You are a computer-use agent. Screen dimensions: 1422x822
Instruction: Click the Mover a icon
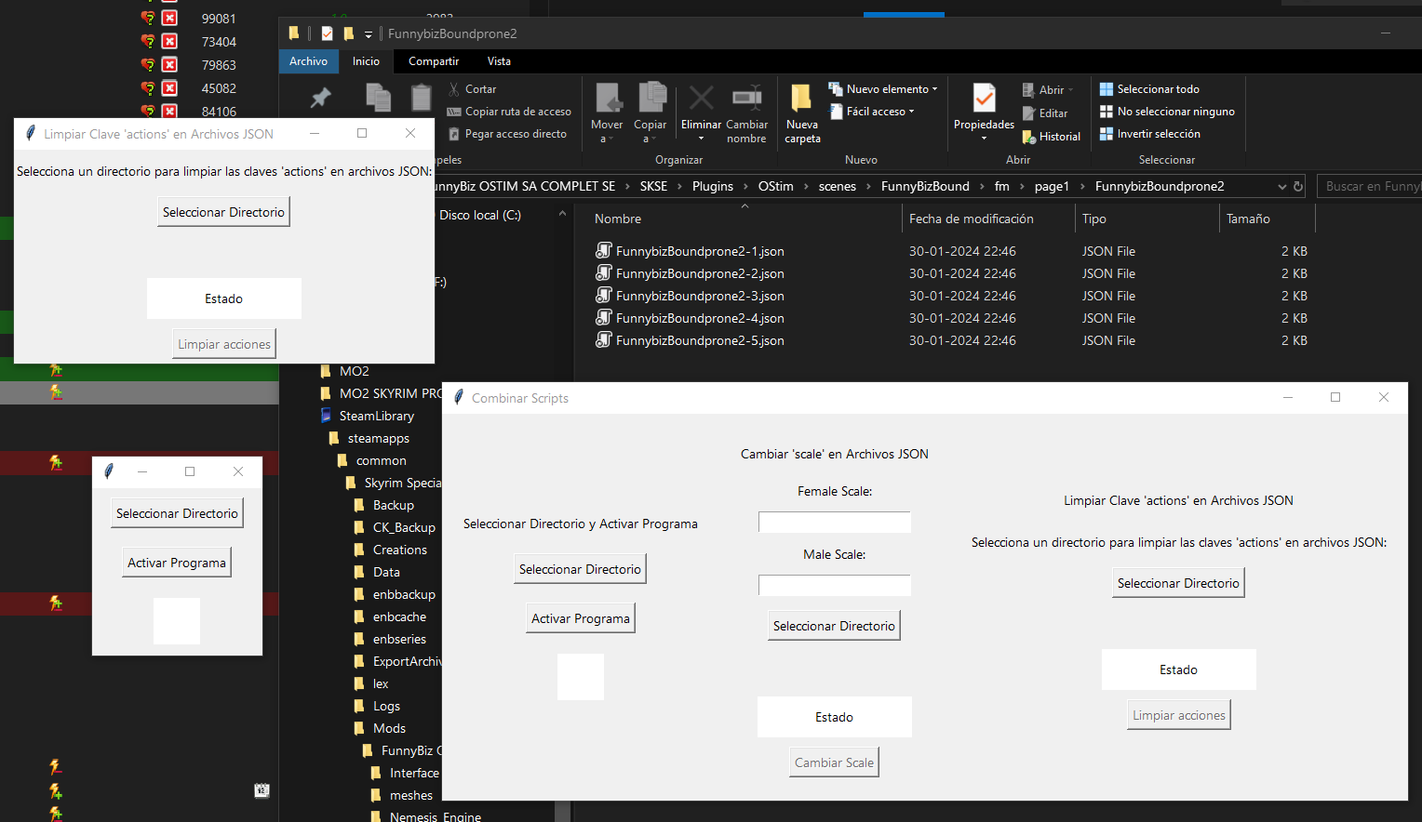click(x=608, y=98)
